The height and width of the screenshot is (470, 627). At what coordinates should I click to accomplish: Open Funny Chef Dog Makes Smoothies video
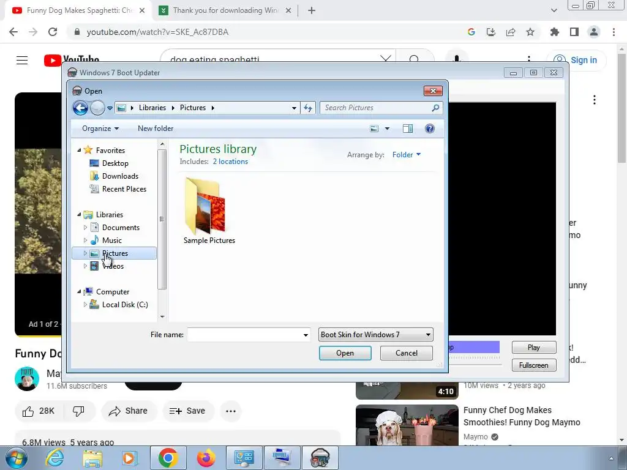[522, 416]
